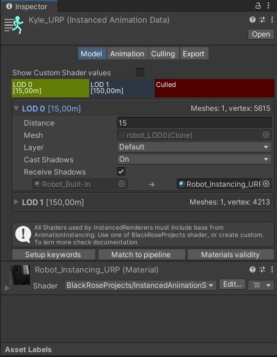Click the shader Edit... button
This screenshot has width=277, height=357.
point(232,284)
